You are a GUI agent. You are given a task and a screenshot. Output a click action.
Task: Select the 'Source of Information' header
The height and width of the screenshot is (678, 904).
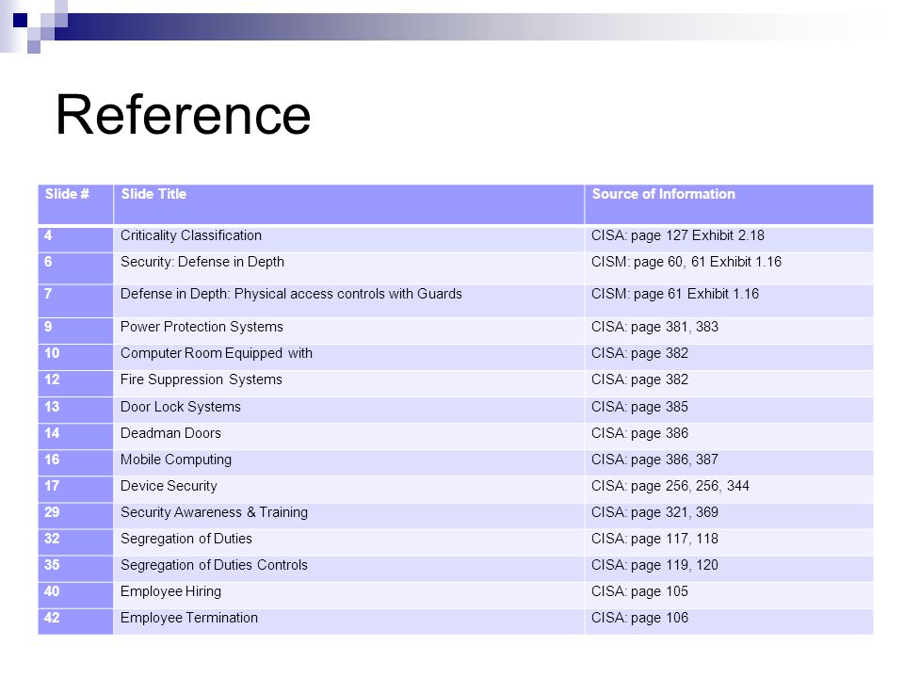point(729,204)
